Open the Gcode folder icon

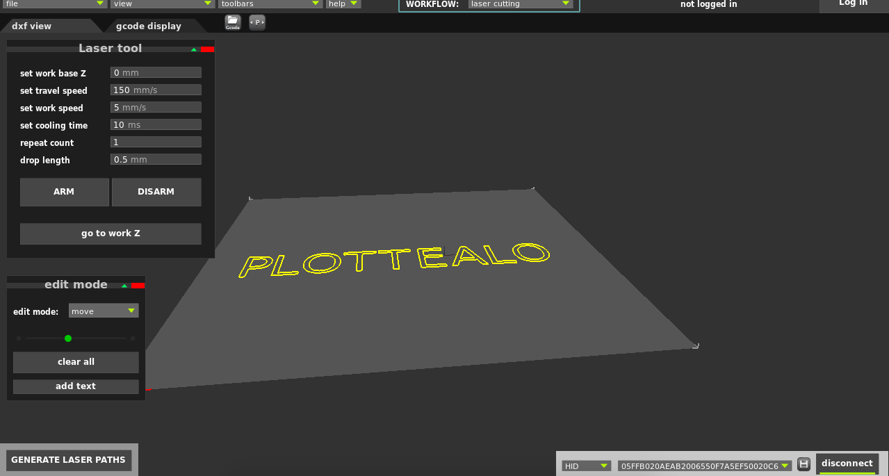coord(232,22)
